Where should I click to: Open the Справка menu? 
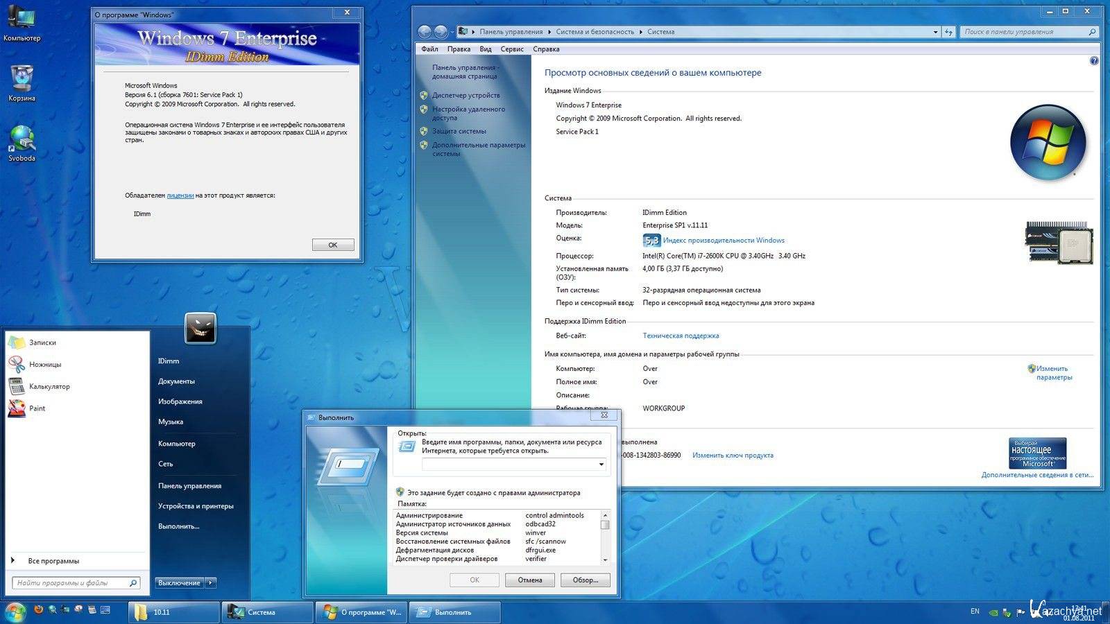pos(546,49)
